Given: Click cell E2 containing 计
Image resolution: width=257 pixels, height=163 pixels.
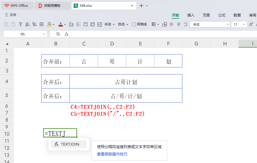Looking at the screenshot, I should coord(140,61).
